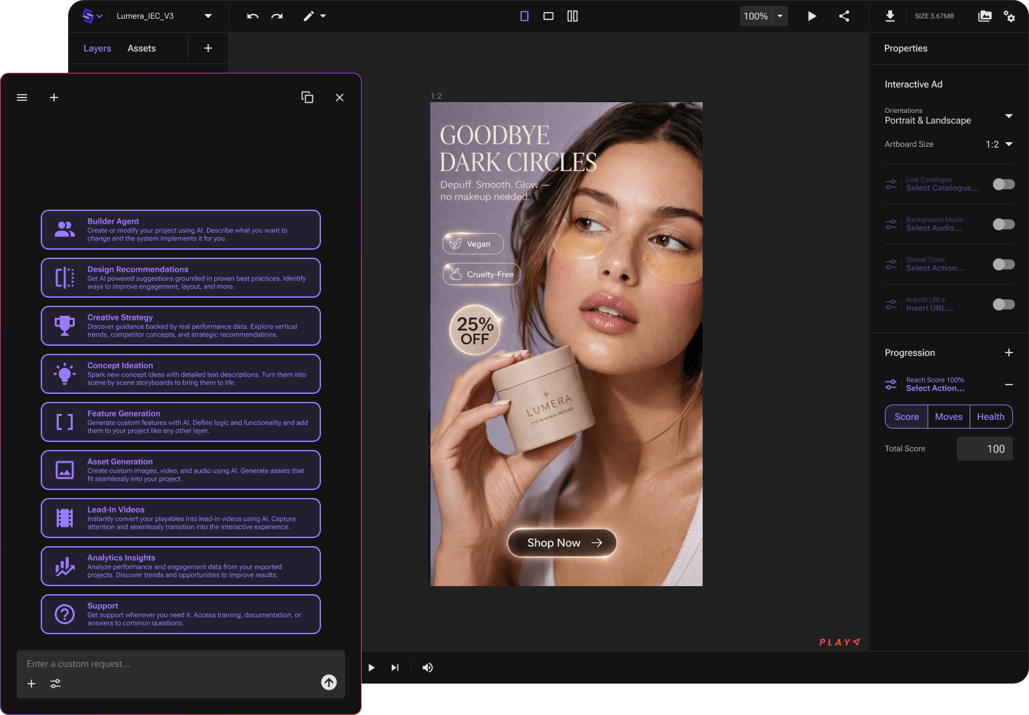Toggle the Background Music switch

click(x=1004, y=224)
